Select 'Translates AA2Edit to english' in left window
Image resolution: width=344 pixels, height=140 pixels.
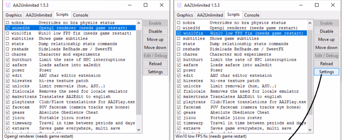tap(70, 97)
